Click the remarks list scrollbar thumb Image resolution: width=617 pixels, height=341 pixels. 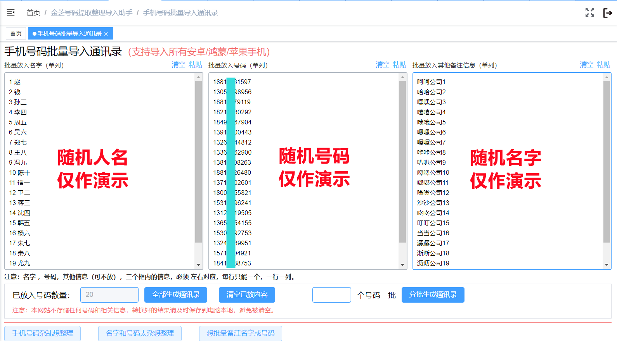click(x=607, y=162)
